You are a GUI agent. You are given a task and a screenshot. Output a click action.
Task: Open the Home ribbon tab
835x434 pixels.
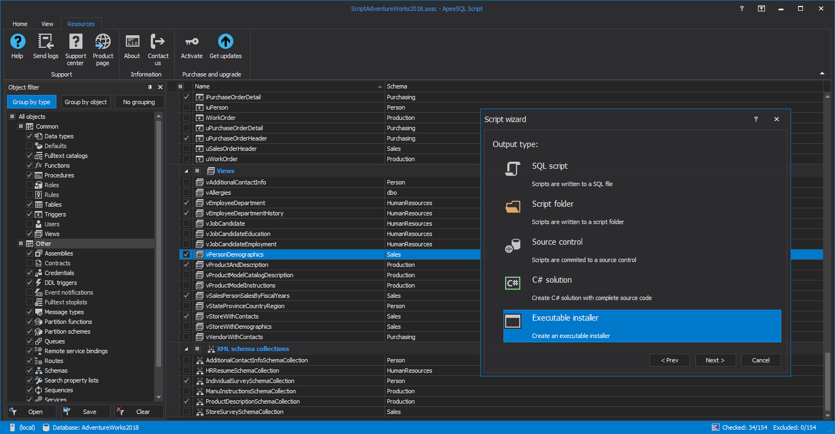coord(20,24)
